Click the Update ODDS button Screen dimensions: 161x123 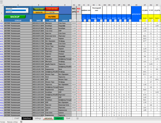pyautogui.click(x=39, y=9)
